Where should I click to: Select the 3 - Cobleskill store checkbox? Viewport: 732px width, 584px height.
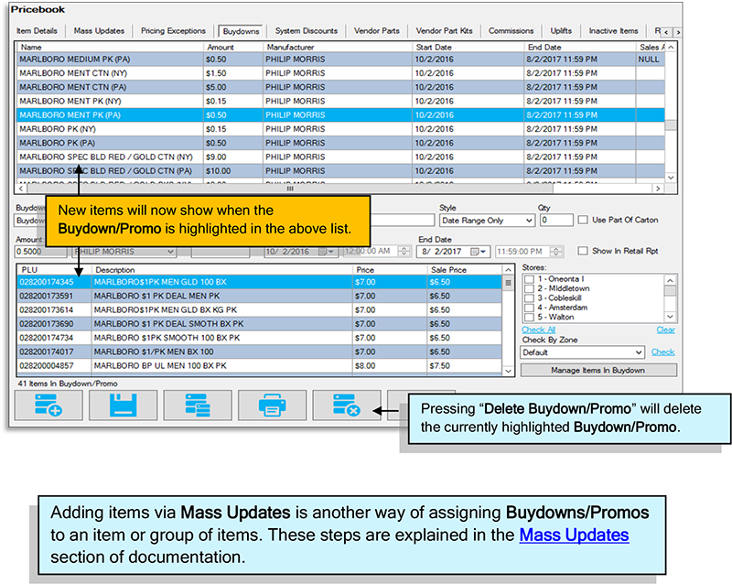(530, 298)
